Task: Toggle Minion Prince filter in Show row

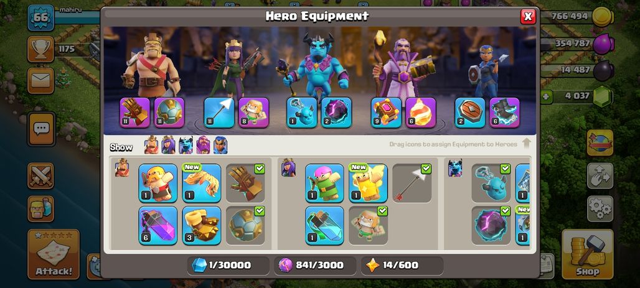Action: (186, 145)
